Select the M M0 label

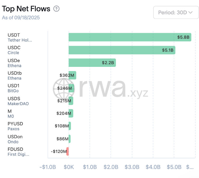[x=11, y=114]
